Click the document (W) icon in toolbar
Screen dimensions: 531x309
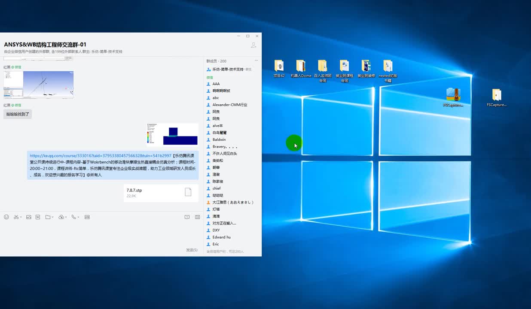[x=38, y=217]
